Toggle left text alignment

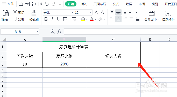[112, 19]
